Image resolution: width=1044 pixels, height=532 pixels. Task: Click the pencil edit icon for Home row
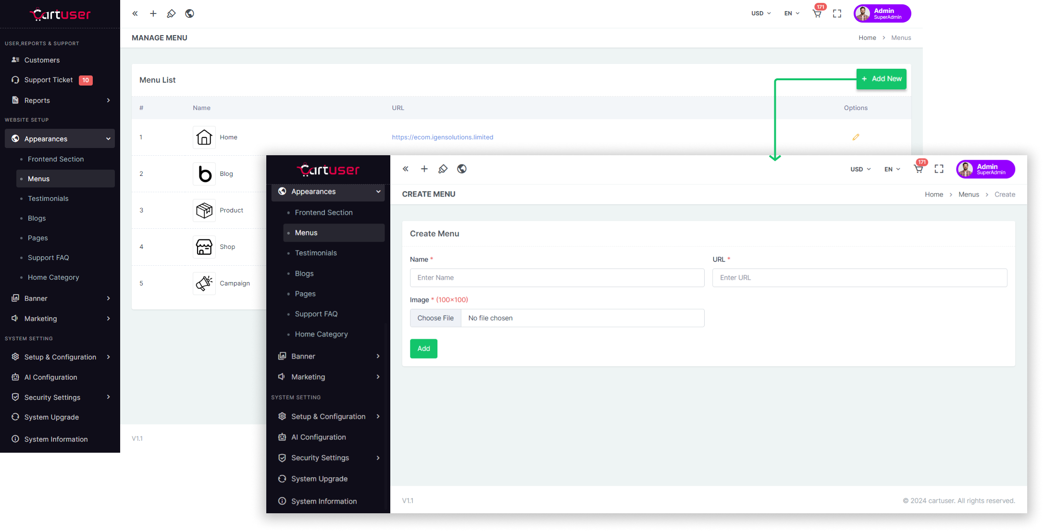(856, 137)
